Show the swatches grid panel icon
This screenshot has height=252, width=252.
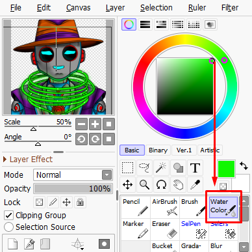click(x=194, y=24)
